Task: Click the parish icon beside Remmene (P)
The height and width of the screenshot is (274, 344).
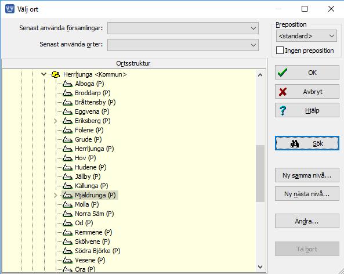Action: 67,232
